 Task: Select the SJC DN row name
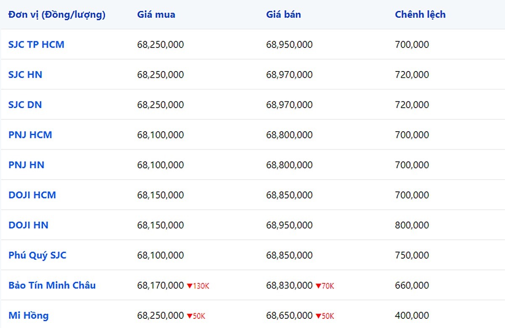25,105
